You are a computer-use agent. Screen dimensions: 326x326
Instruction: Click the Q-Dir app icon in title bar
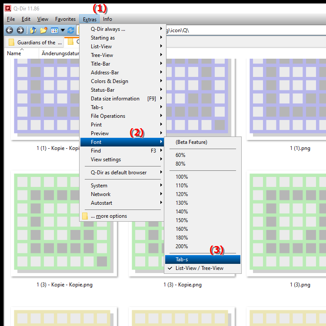coord(7,8)
